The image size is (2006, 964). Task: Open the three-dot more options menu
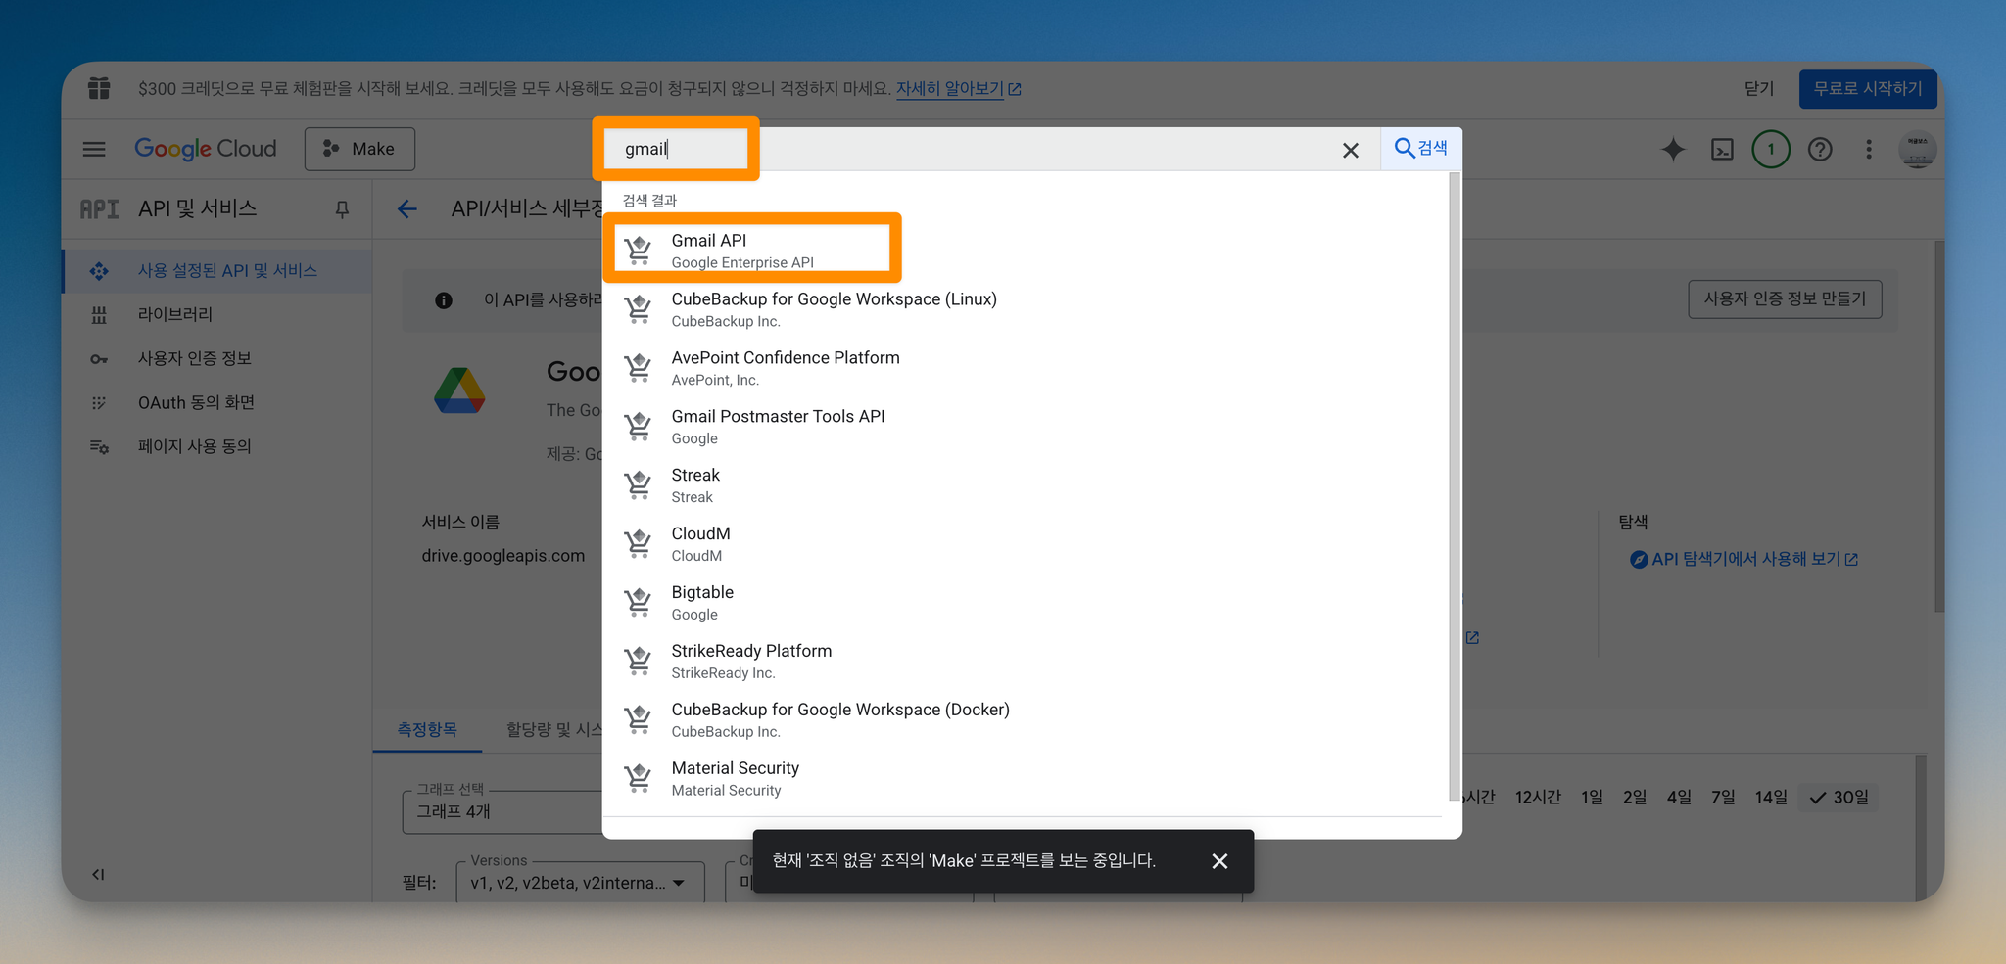click(1869, 149)
